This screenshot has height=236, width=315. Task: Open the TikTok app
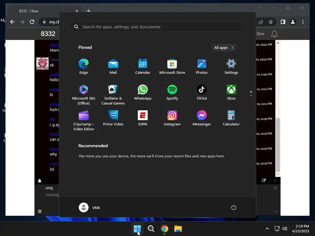(x=202, y=92)
